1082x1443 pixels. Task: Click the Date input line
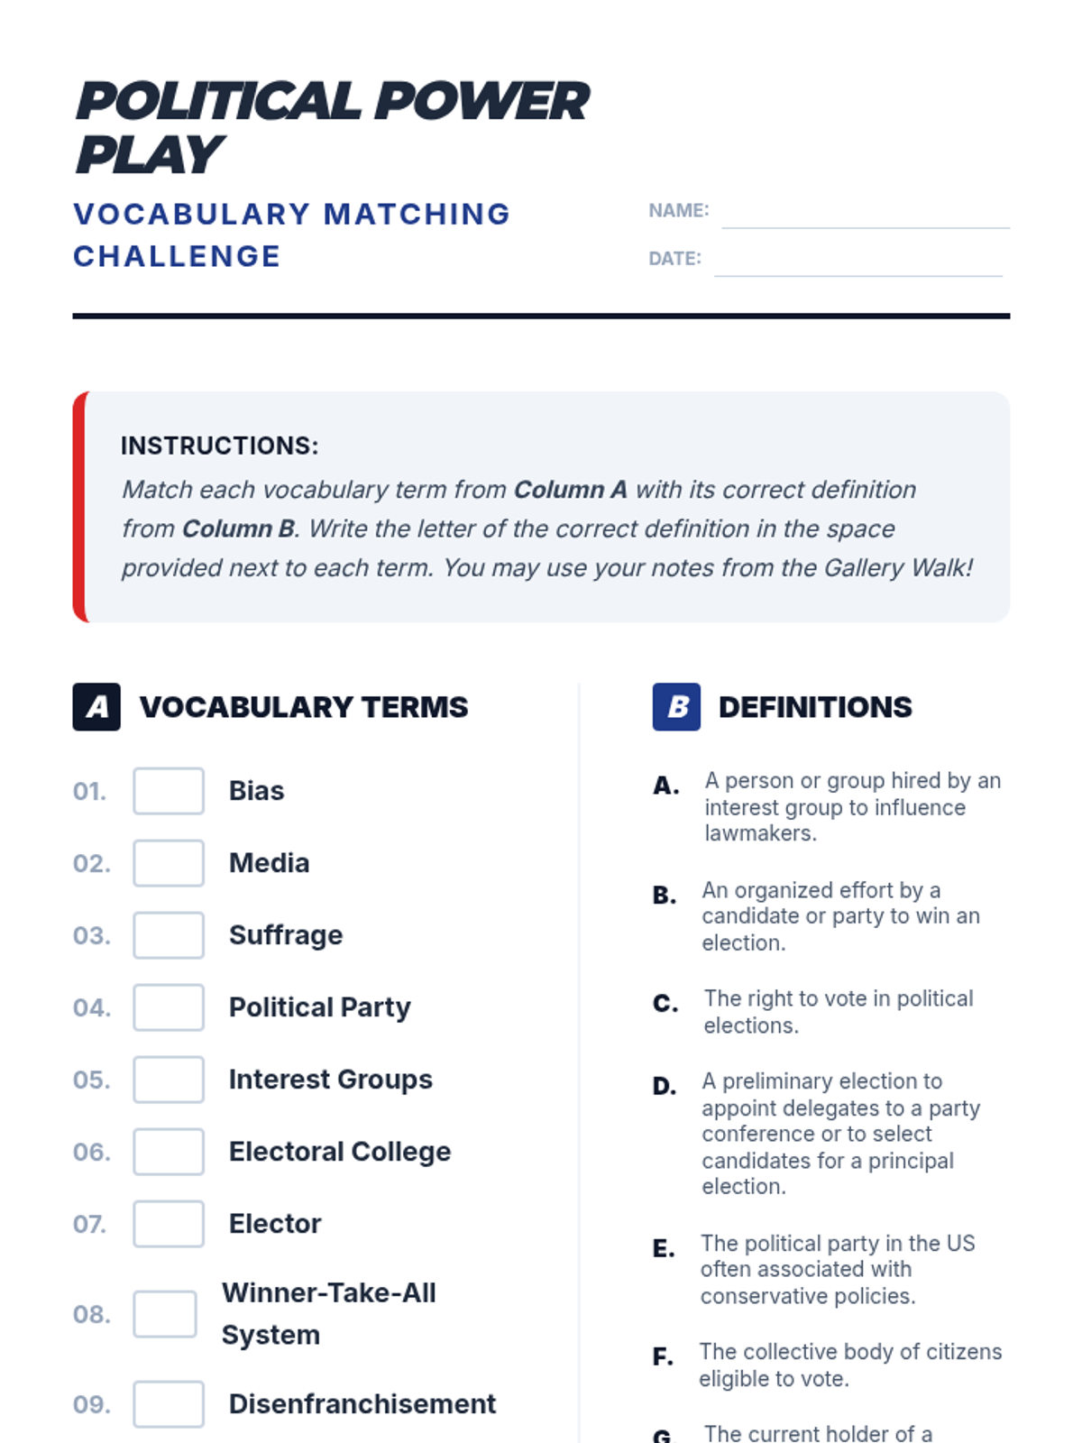tap(857, 262)
